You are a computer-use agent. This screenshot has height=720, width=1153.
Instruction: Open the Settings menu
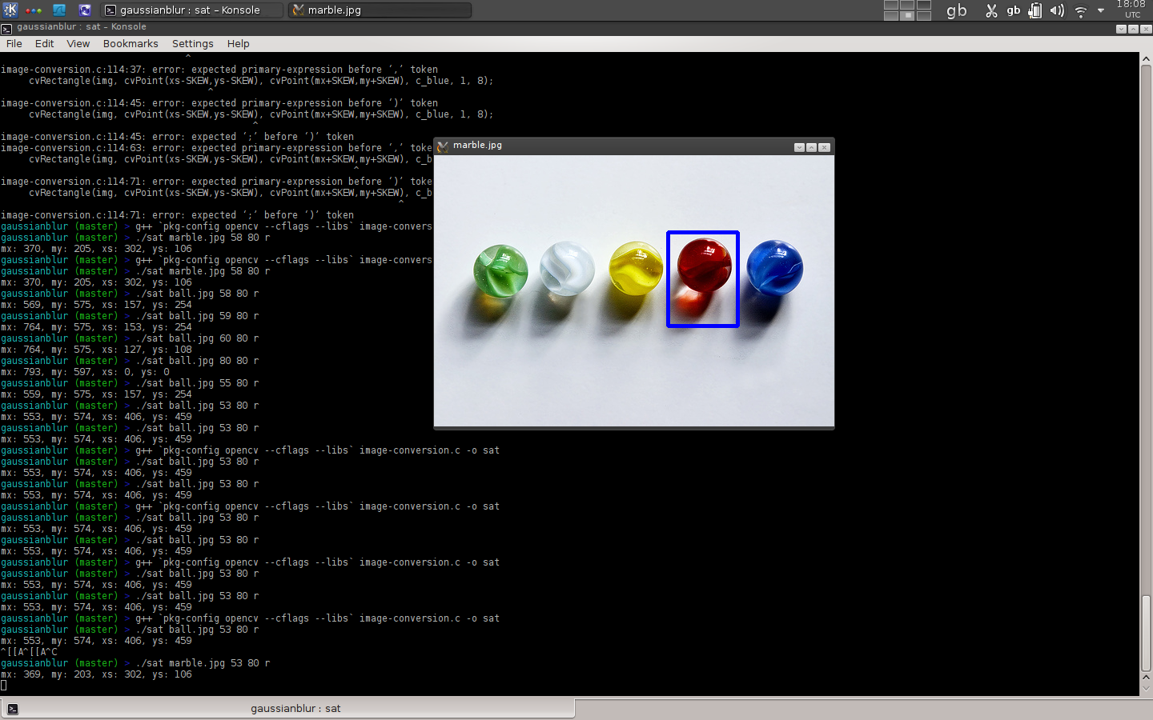click(x=192, y=44)
